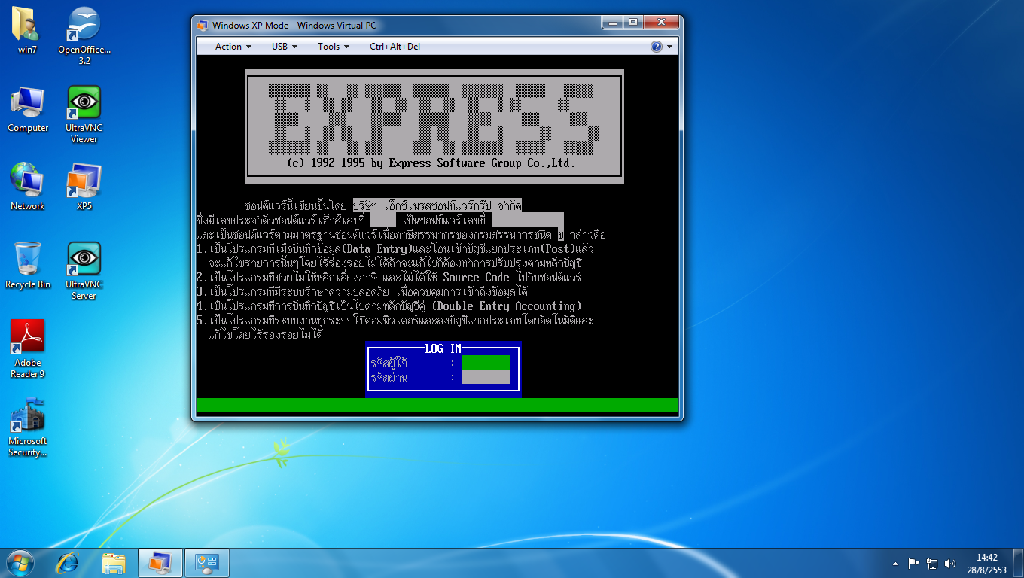1024x578 pixels.
Task: Open the network tray icon
Action: click(932, 563)
